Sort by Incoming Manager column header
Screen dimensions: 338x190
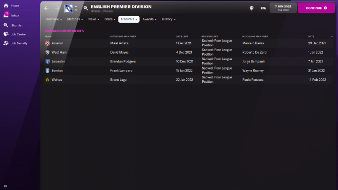pos(255,36)
